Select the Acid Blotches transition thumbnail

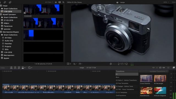click(146, 90)
